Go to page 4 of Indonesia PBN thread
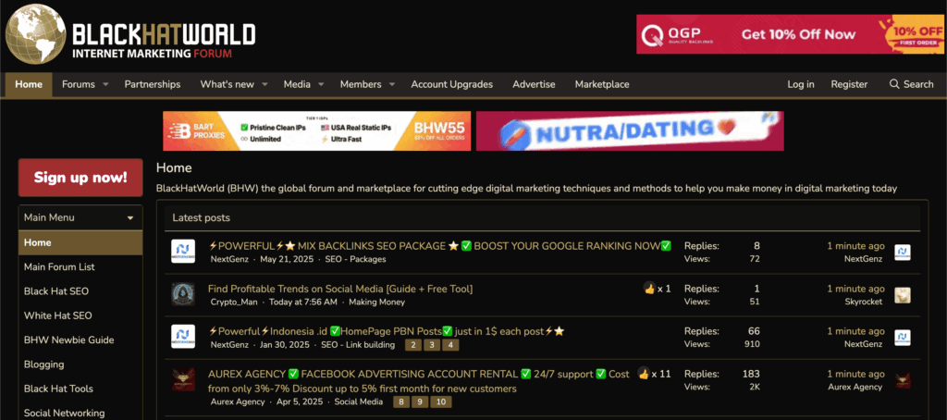 coord(450,346)
